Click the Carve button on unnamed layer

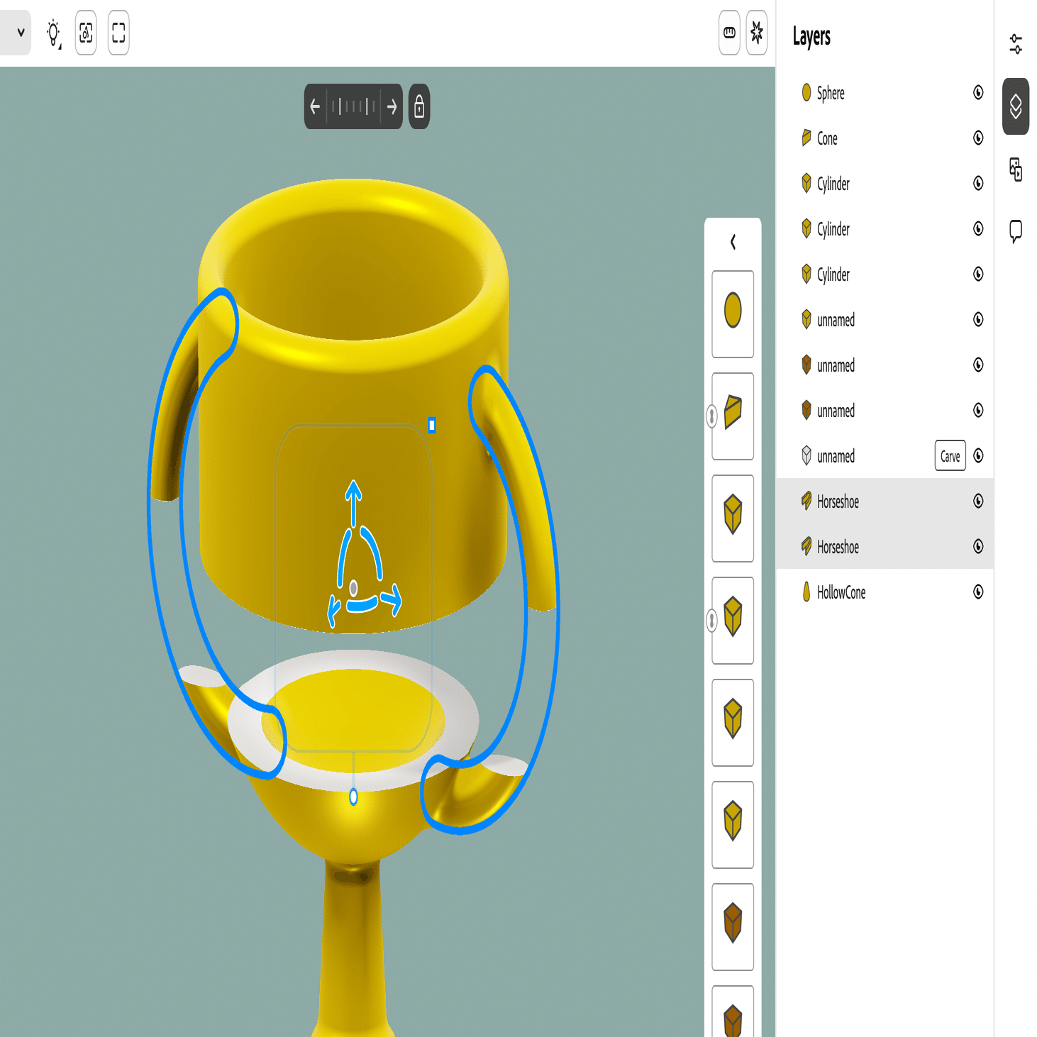(949, 456)
